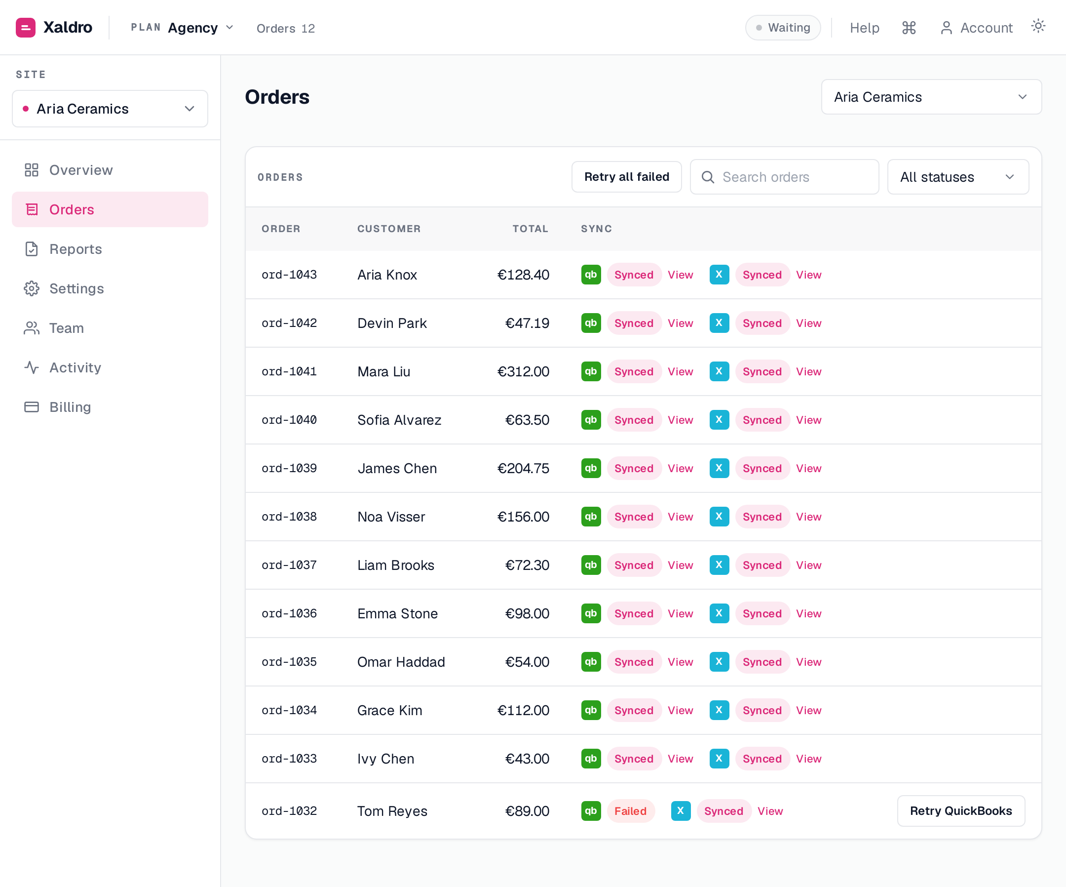Click the Account user icon

click(x=946, y=28)
